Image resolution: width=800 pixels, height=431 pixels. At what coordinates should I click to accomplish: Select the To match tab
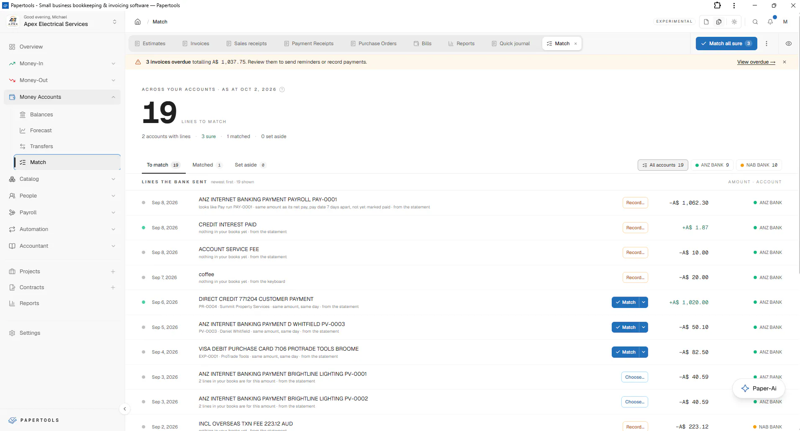(x=163, y=165)
